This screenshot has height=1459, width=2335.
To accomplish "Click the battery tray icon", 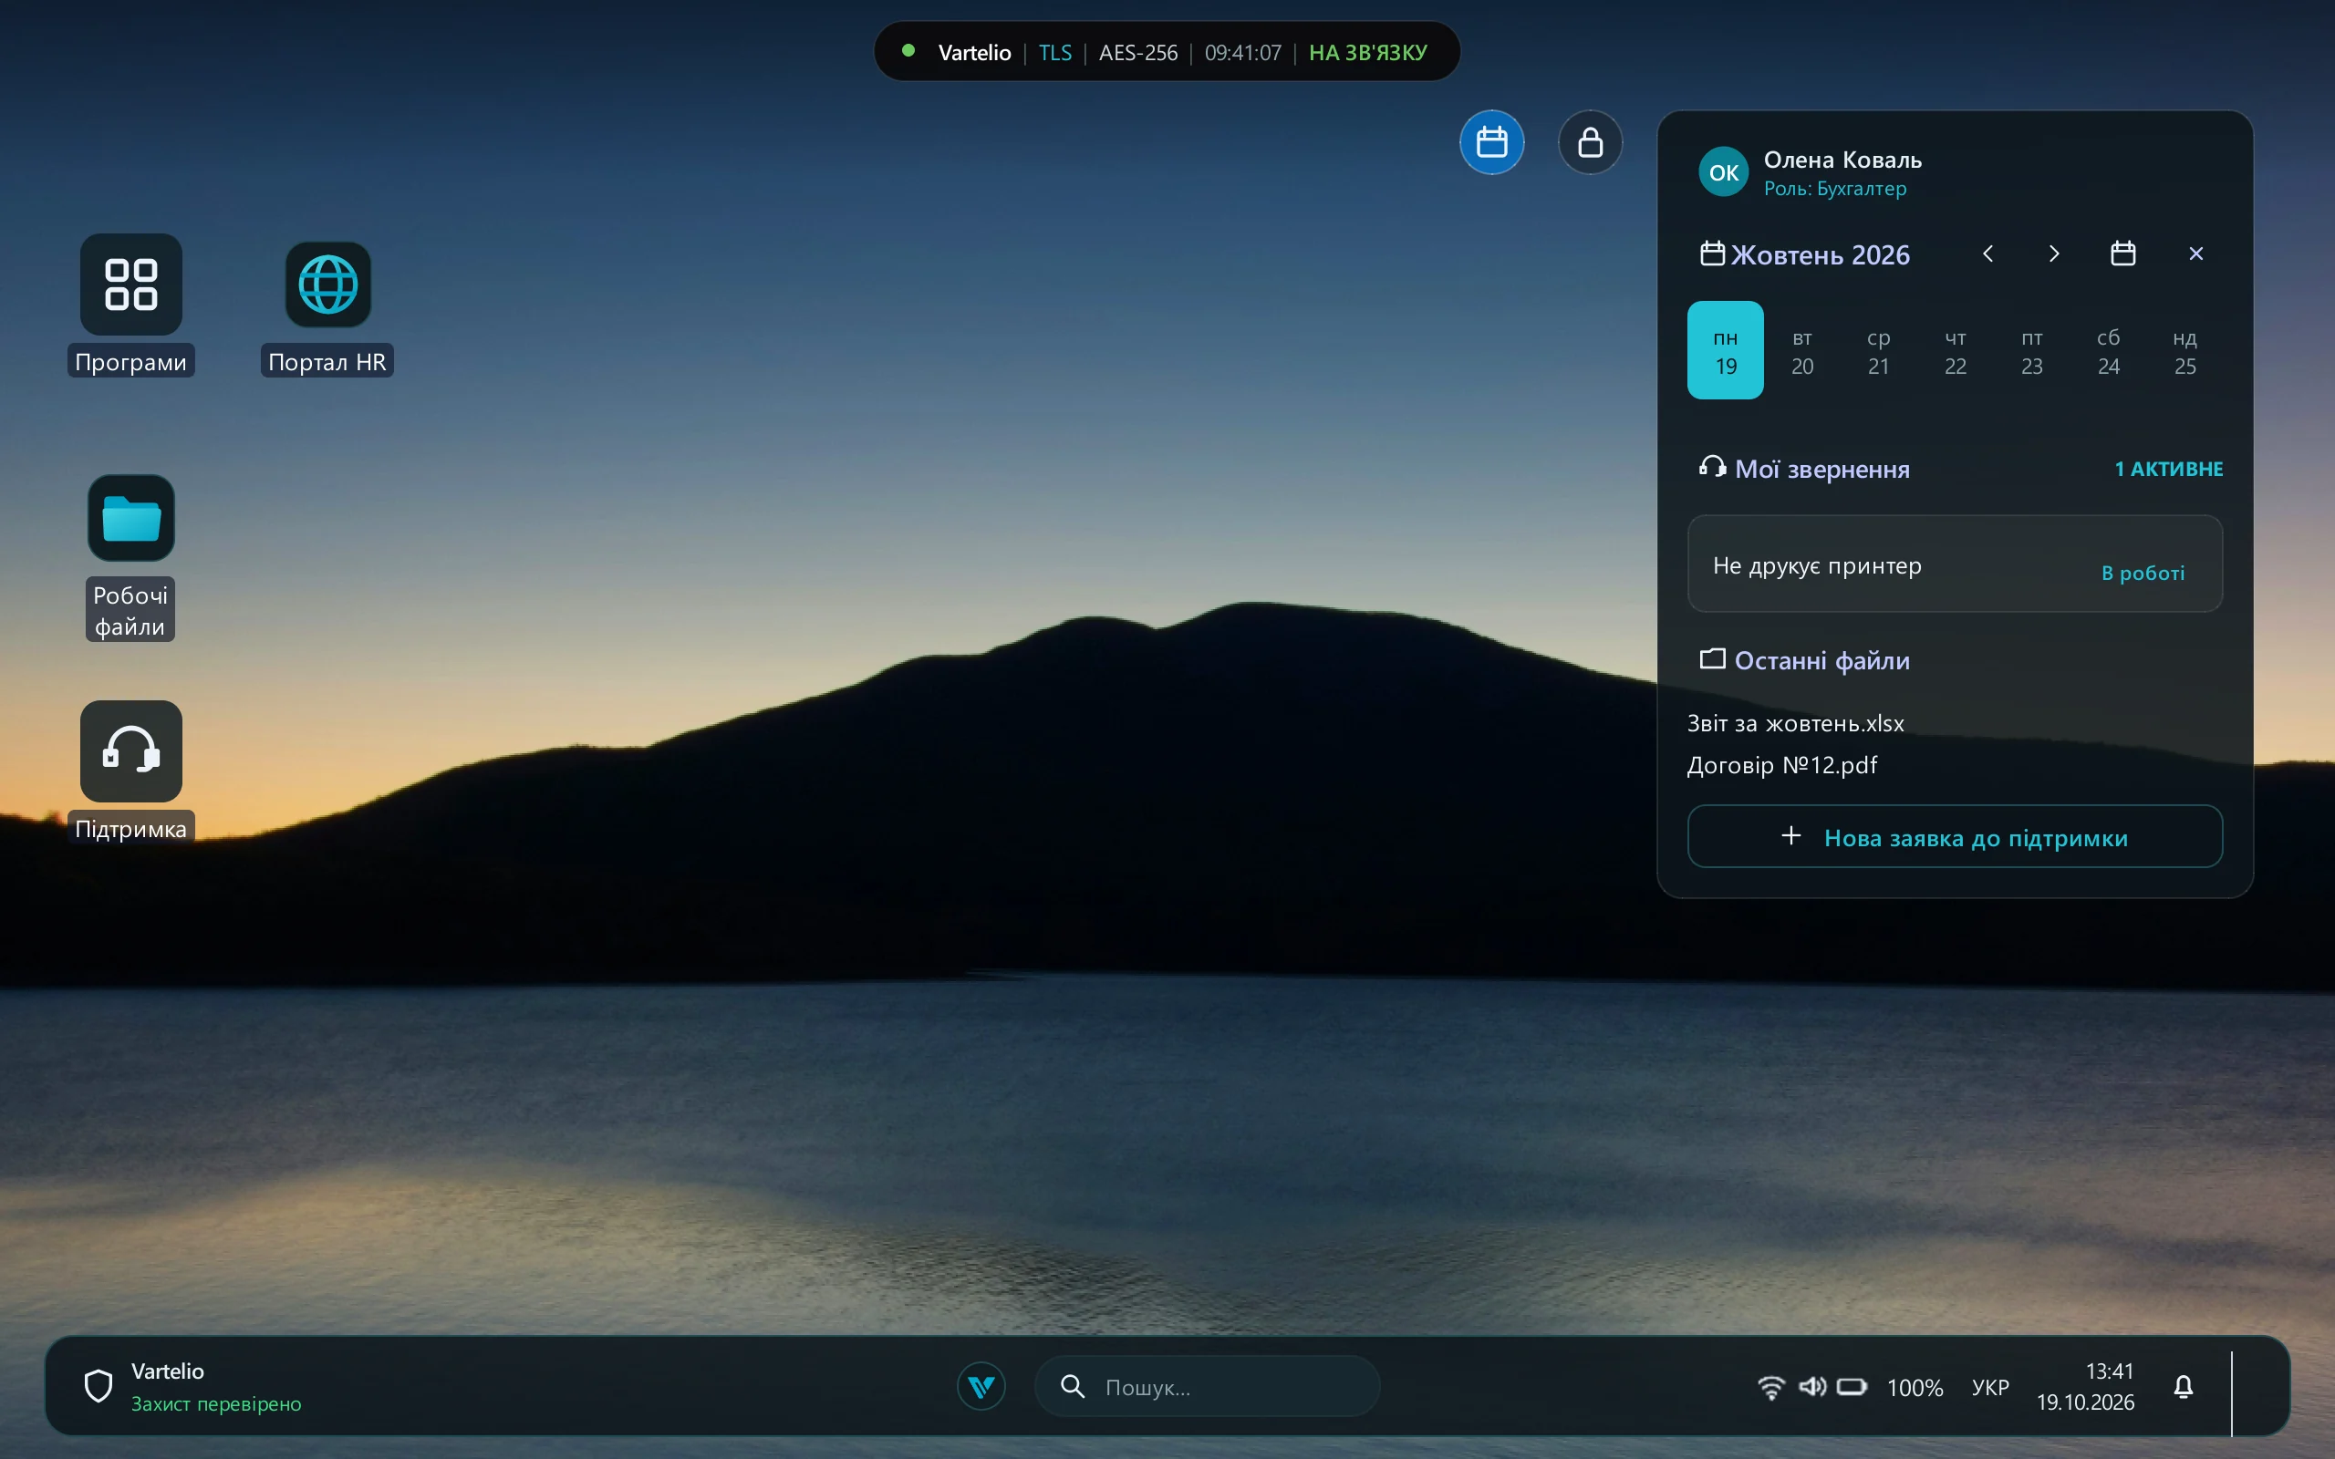I will pos(1852,1387).
